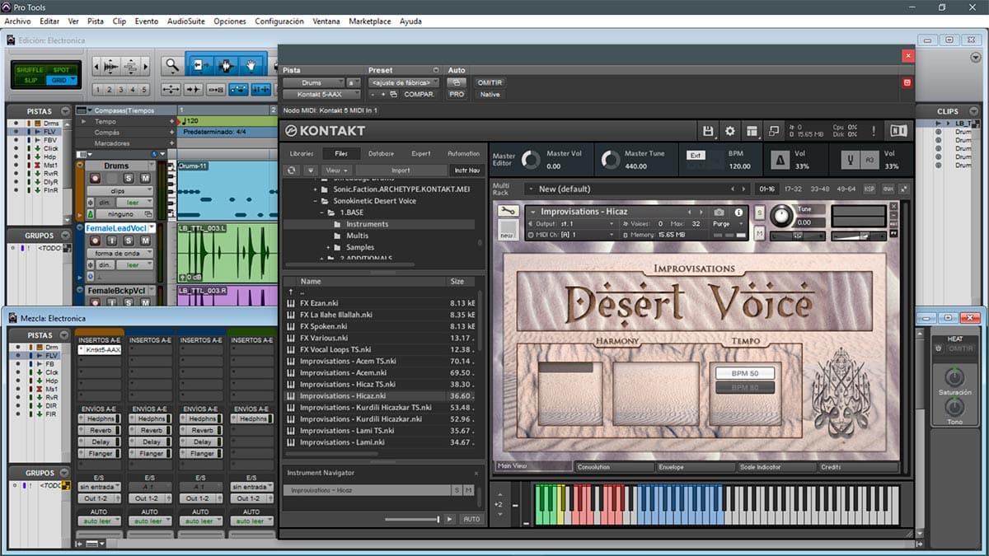Toggle Kontakt instrument solo S button
Screen dimensions: 989x556
(x=760, y=214)
